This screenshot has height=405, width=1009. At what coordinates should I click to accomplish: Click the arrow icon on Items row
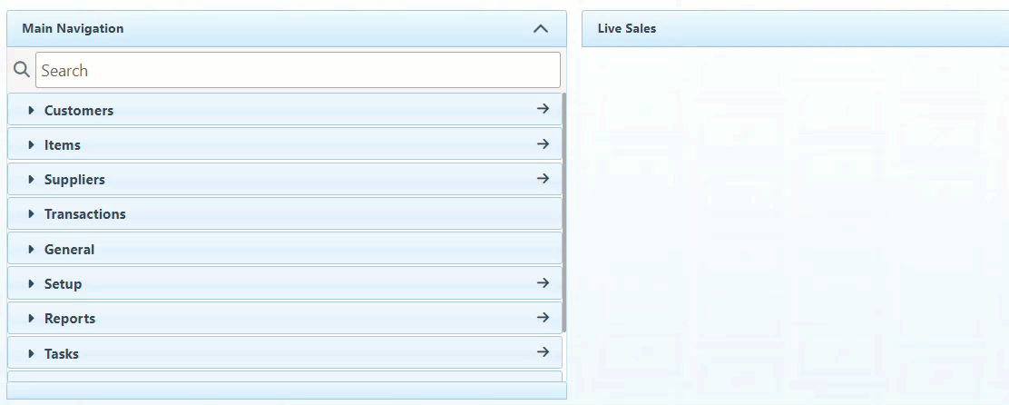click(x=543, y=143)
